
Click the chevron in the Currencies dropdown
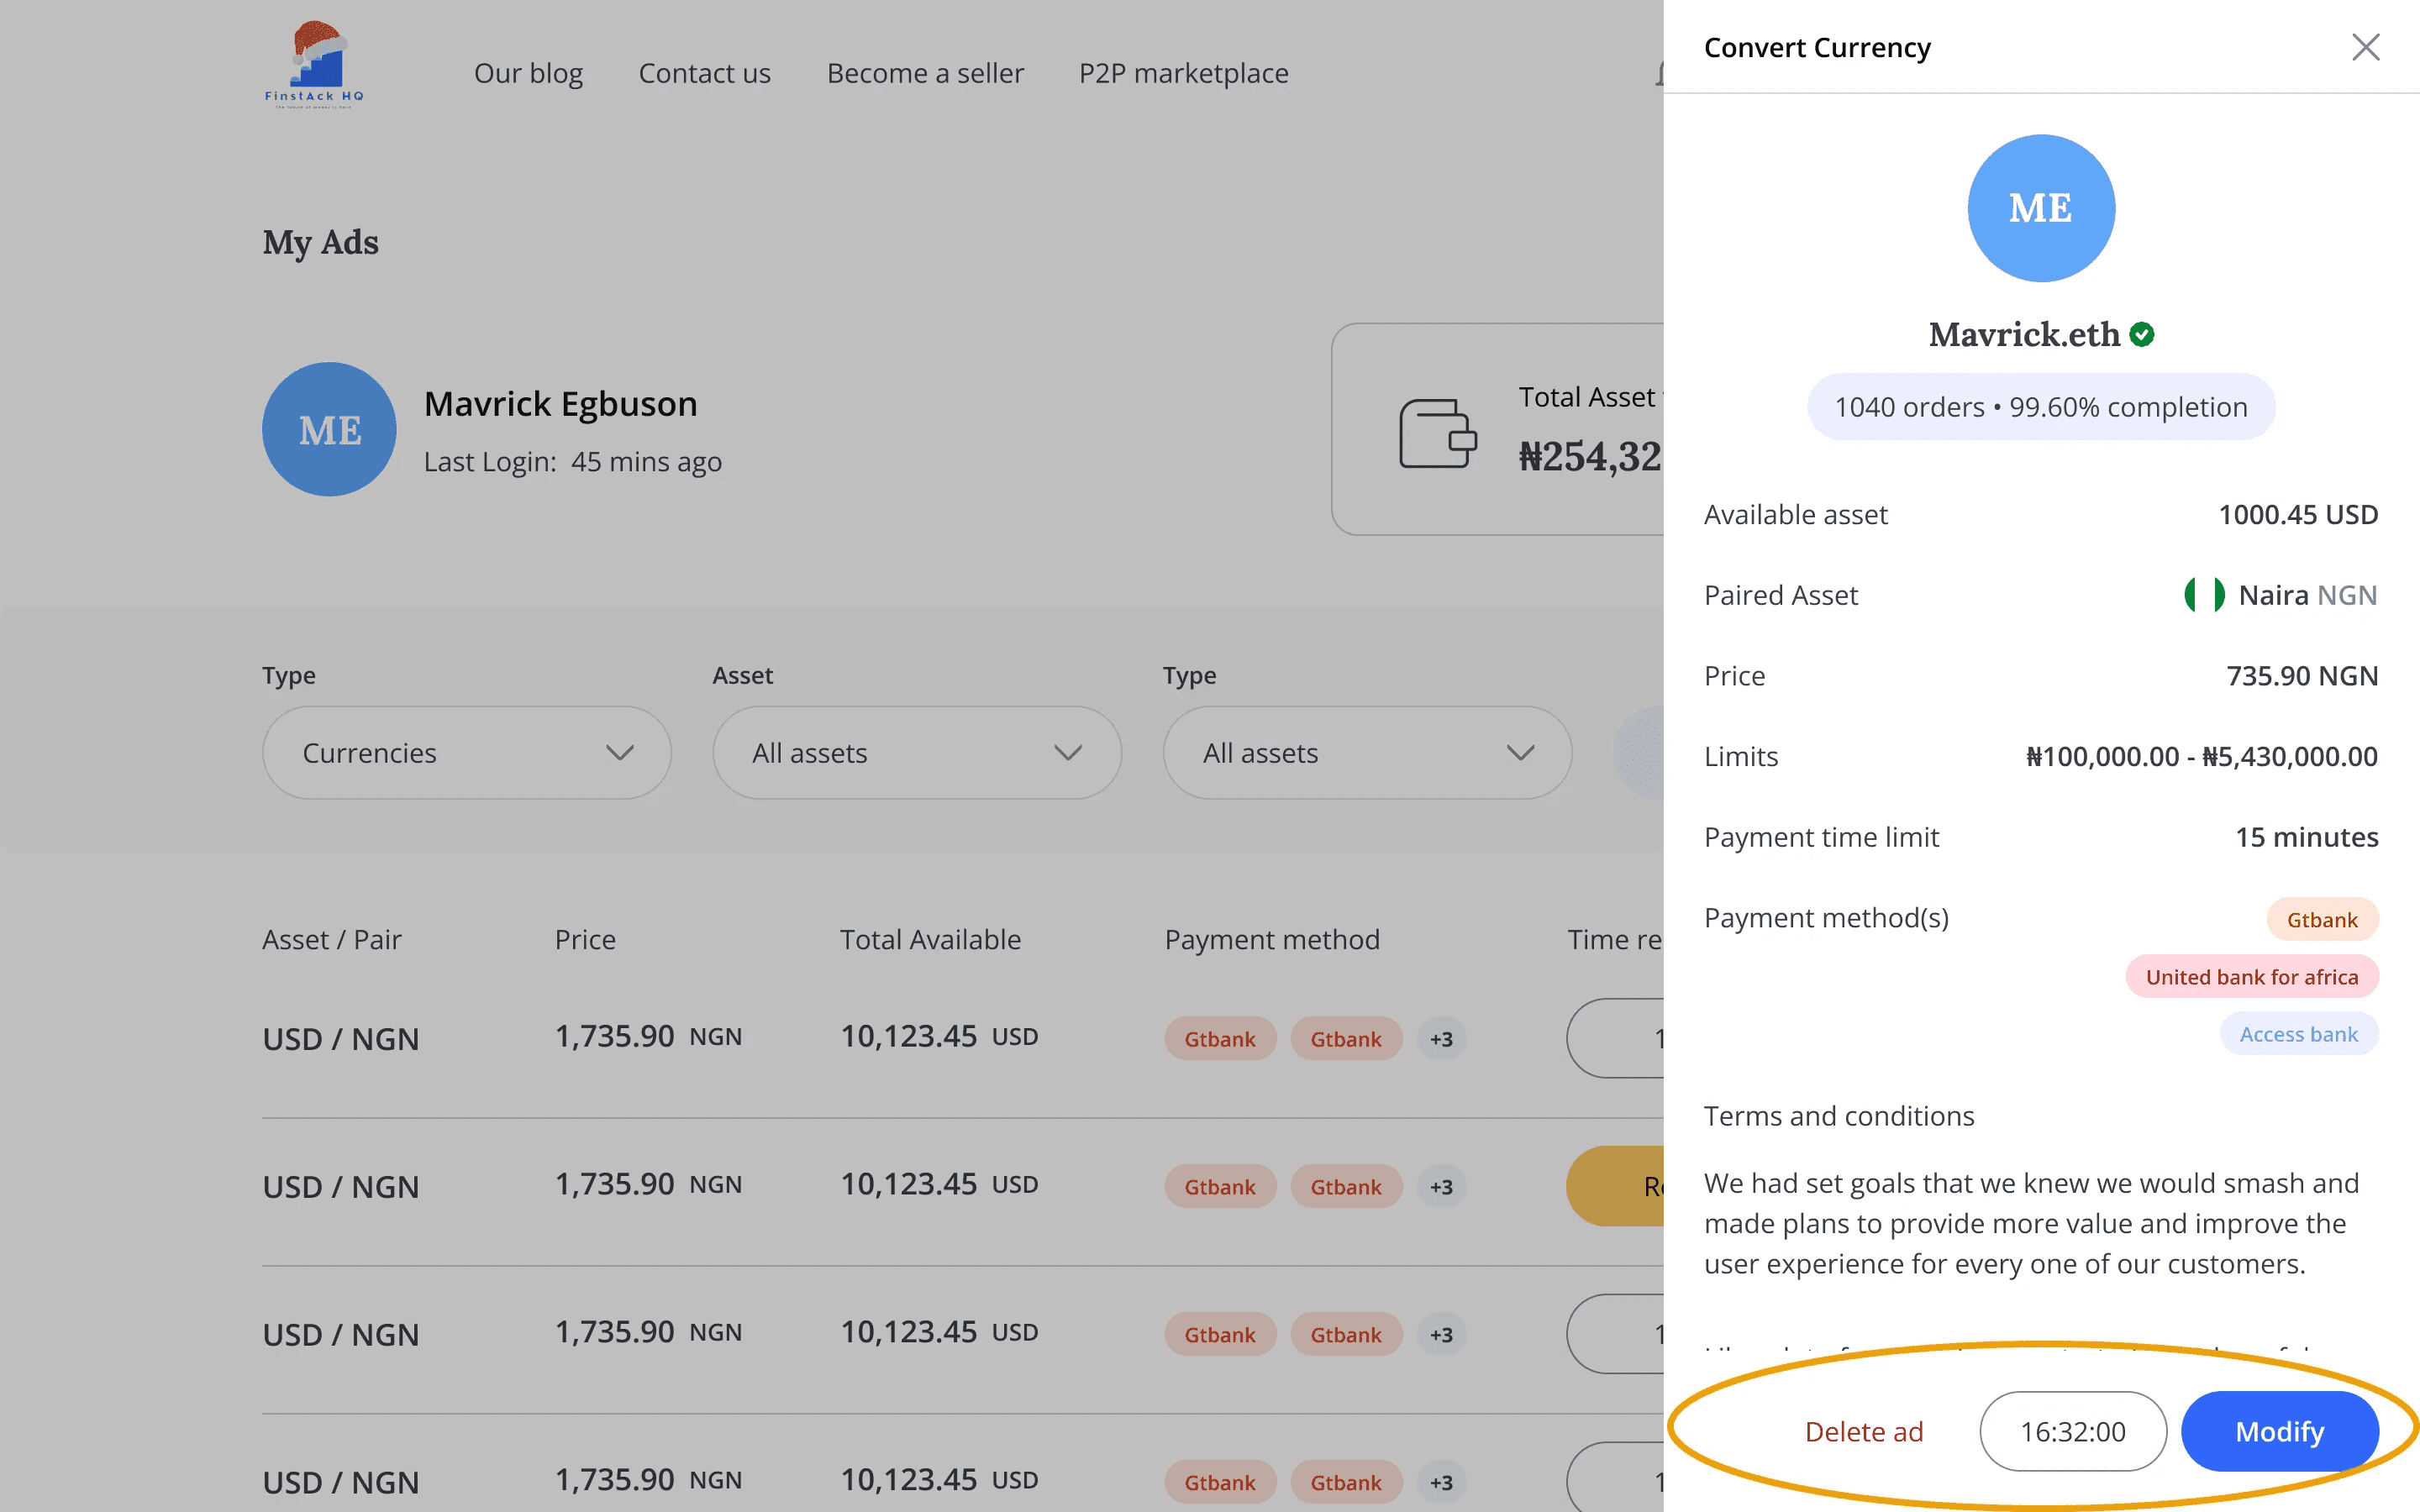(x=620, y=753)
